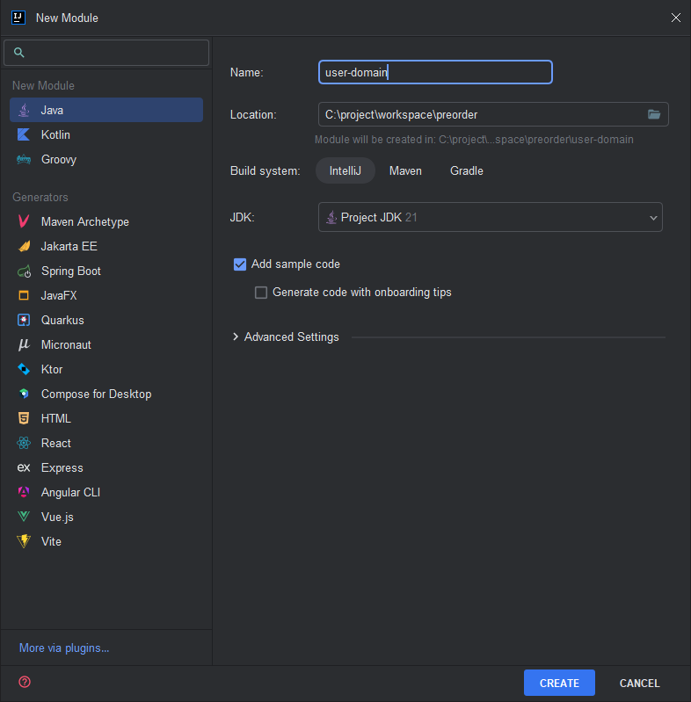Select Groovy module type
691x702 pixels.
coord(106,159)
